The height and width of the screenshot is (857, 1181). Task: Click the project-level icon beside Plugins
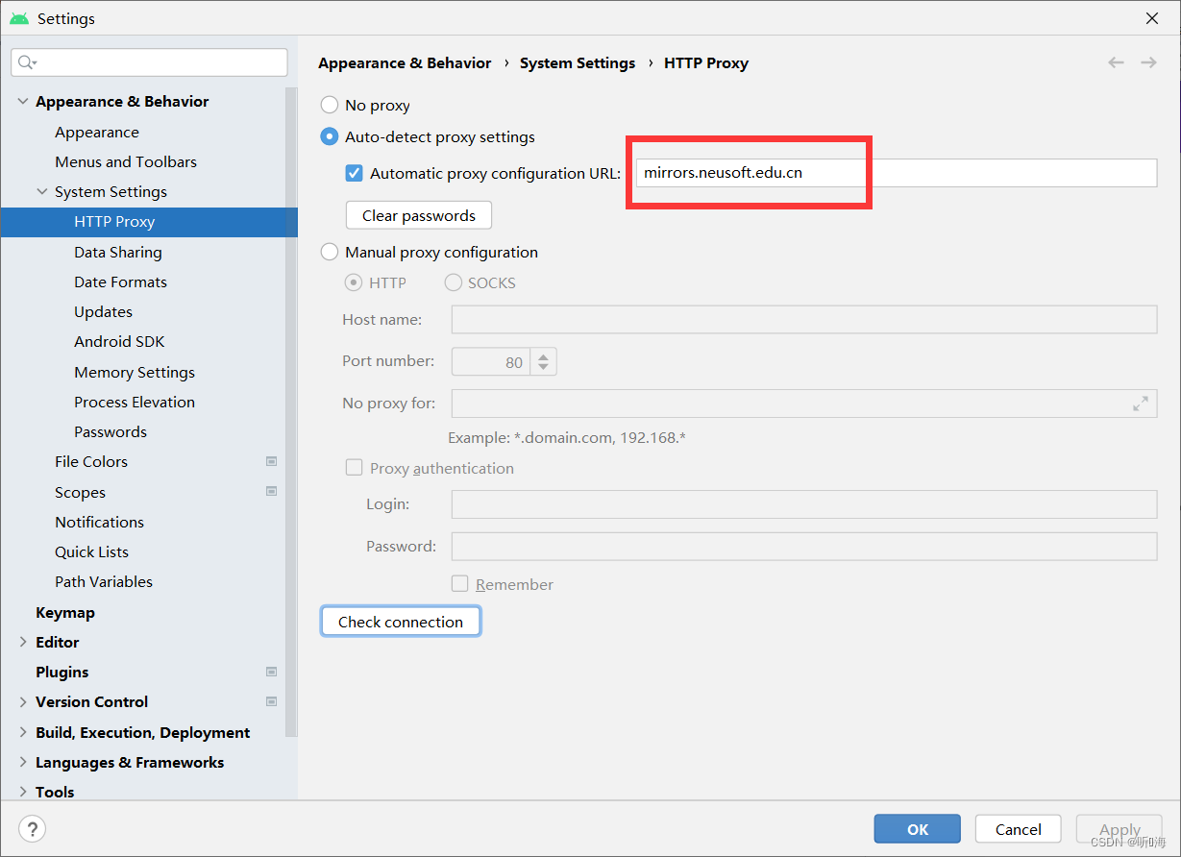click(272, 672)
